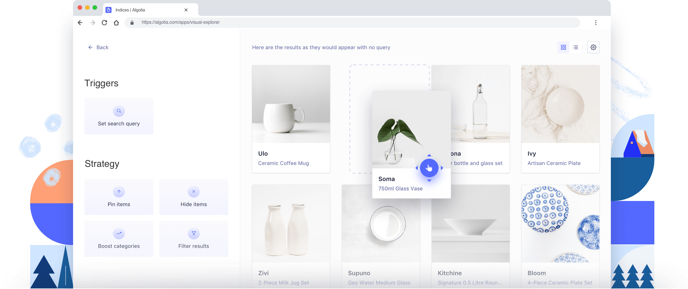The width and height of the screenshot is (688, 289).
Task: Choose the Filter results strategy
Action: point(194,239)
